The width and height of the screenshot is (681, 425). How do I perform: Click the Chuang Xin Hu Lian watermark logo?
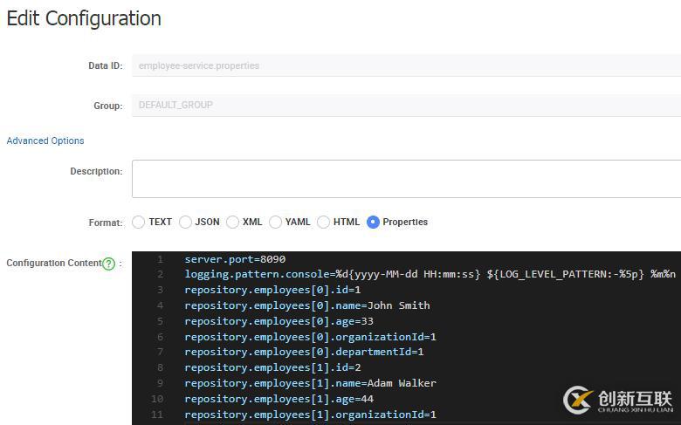pos(618,400)
